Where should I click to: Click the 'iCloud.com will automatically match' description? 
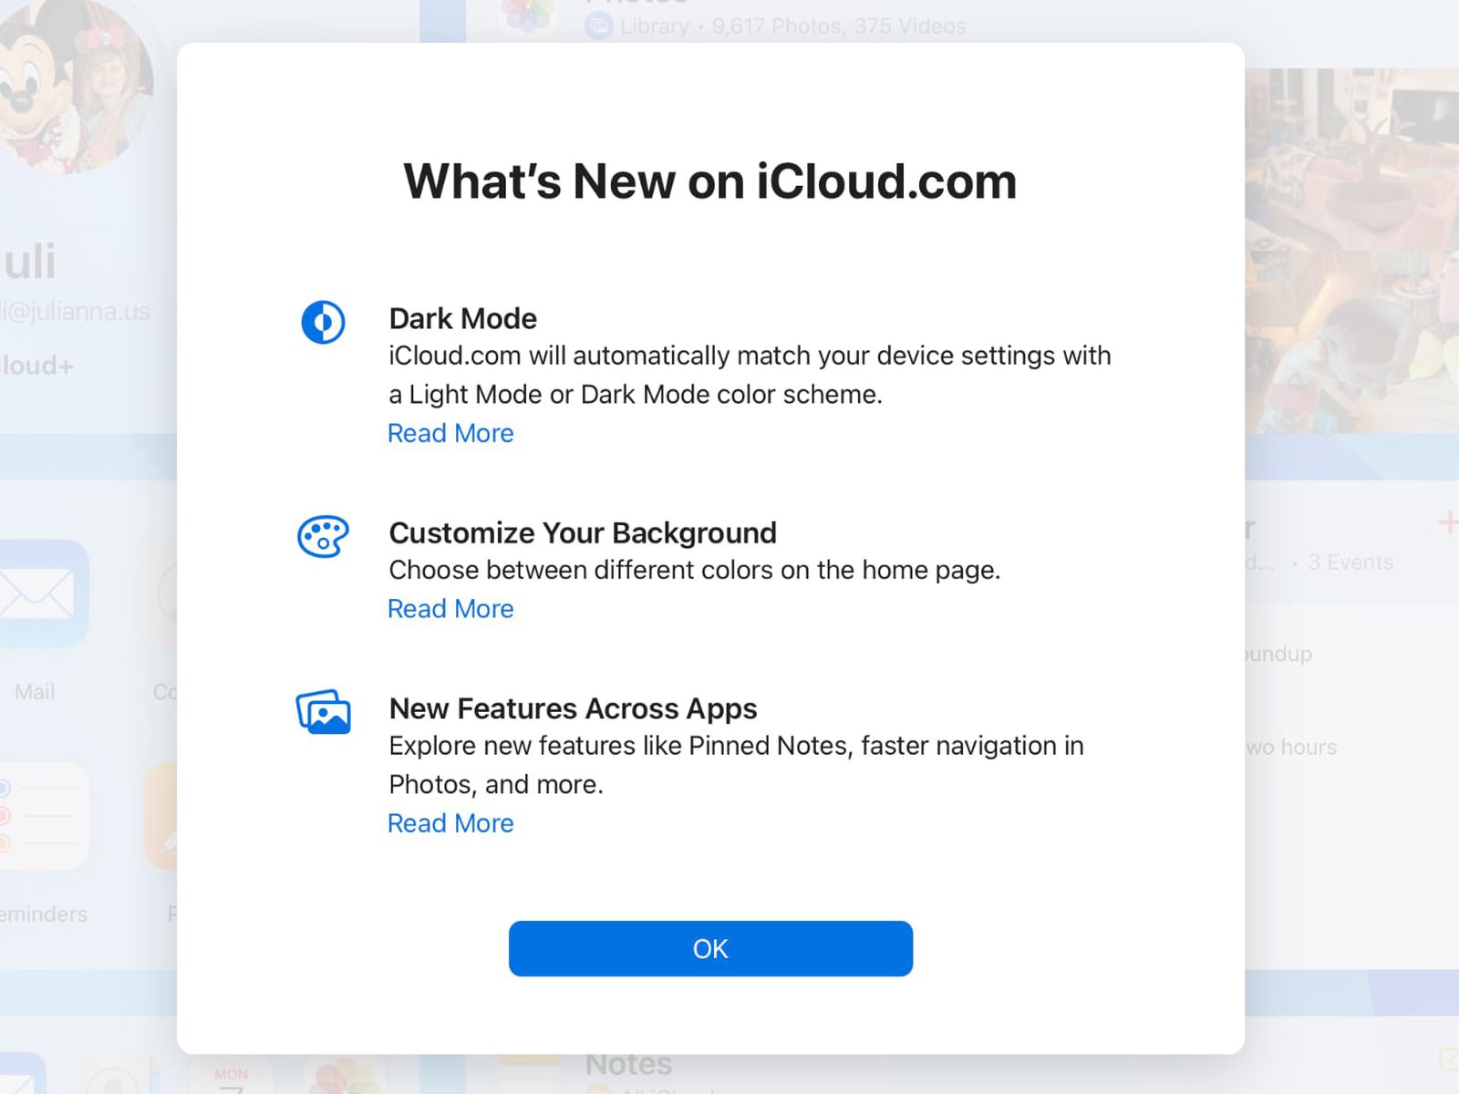pyautogui.click(x=750, y=375)
